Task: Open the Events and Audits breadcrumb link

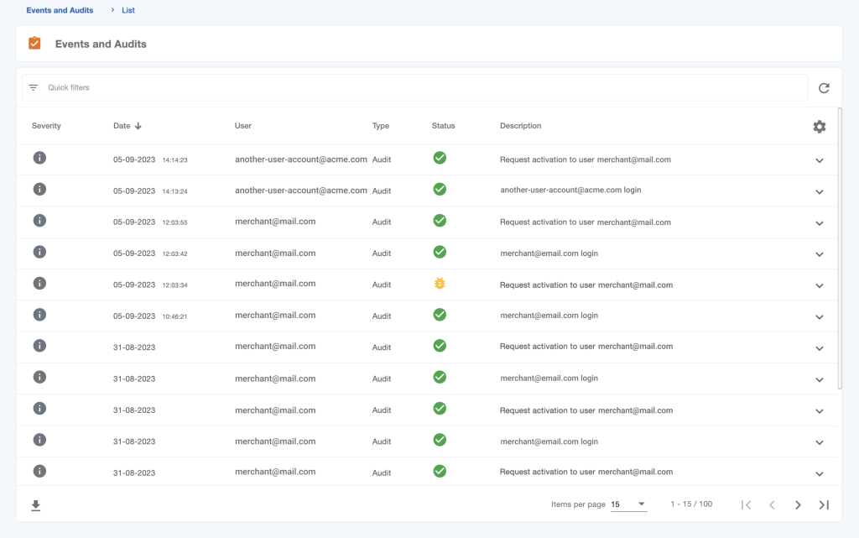Action: (x=59, y=10)
